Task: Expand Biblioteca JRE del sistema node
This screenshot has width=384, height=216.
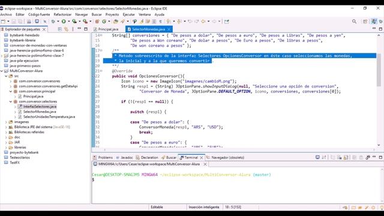Action: point(6,127)
